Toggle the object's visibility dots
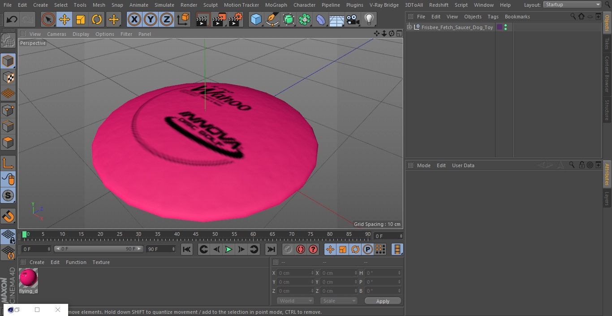Image resolution: width=612 pixels, height=316 pixels. tap(505, 27)
